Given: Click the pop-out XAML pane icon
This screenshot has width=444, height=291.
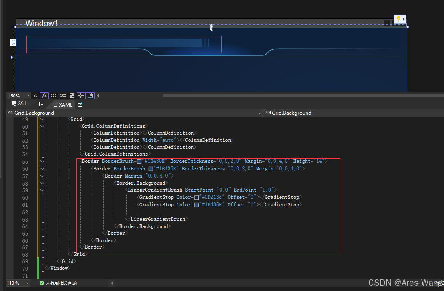Looking at the screenshot, I should tap(80, 105).
